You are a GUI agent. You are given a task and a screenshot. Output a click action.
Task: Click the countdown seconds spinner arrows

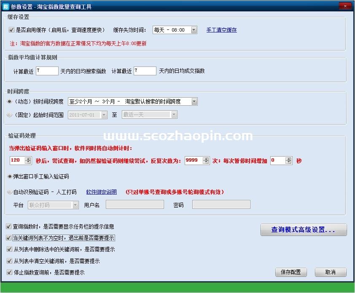(x=28, y=160)
